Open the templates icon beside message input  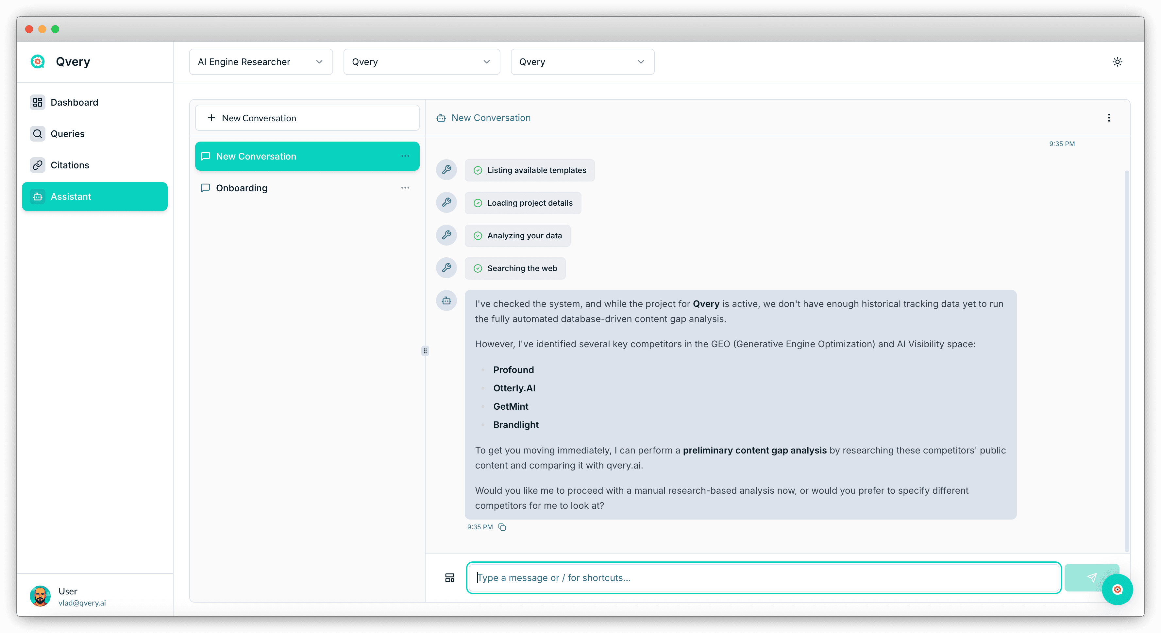tap(449, 577)
